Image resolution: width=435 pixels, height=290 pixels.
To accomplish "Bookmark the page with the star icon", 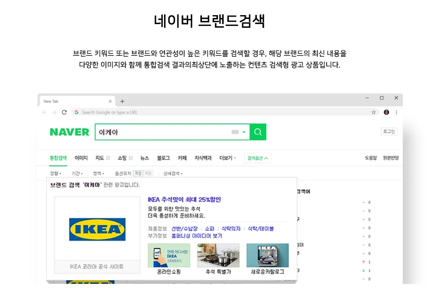I will [x=374, y=112].
